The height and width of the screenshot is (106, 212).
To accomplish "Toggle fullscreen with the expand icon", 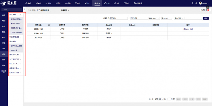I will pos(207,7).
